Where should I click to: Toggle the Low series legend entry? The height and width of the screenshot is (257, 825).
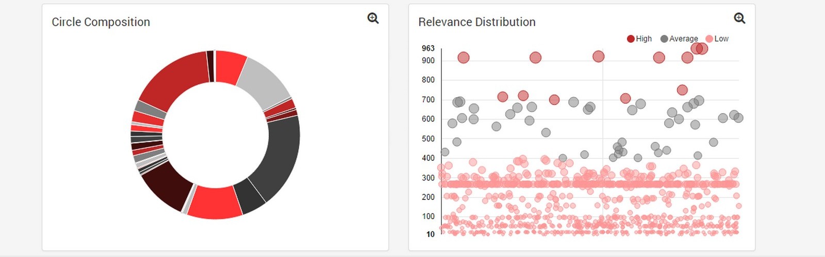(x=721, y=39)
